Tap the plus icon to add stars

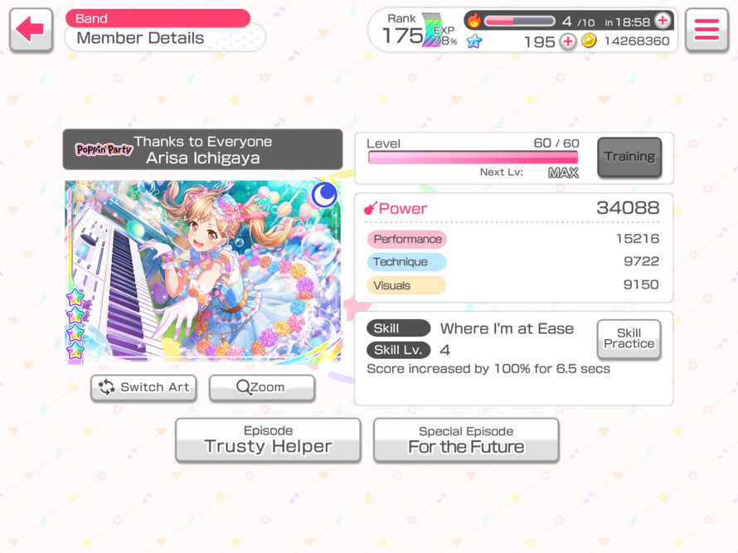click(x=568, y=41)
